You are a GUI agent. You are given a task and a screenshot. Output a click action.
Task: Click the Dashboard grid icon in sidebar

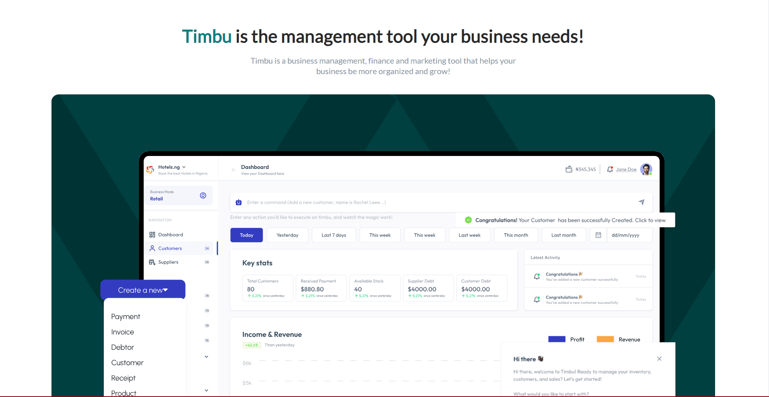click(152, 235)
